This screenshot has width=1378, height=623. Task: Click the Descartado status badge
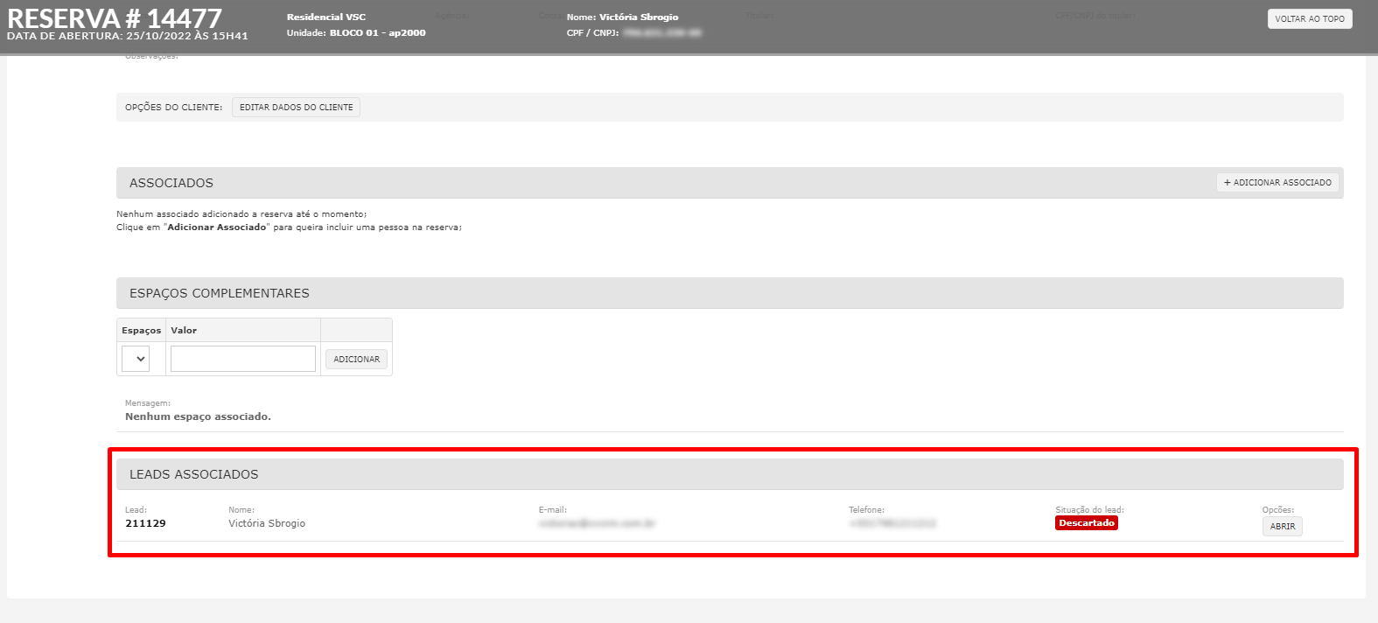click(x=1087, y=523)
